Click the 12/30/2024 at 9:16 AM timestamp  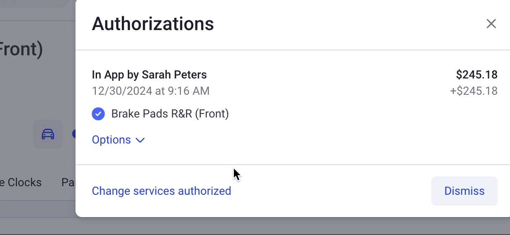pyautogui.click(x=151, y=91)
